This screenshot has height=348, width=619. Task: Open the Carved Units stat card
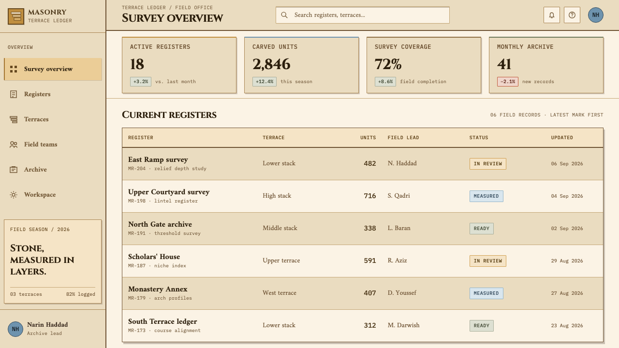(x=301, y=65)
